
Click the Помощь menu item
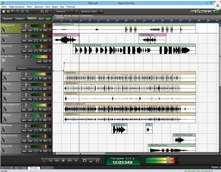pos(70,7)
